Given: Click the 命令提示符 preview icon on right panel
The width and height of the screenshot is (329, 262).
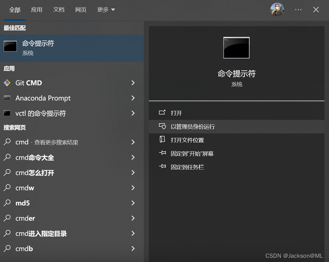Looking at the screenshot, I should [x=237, y=48].
